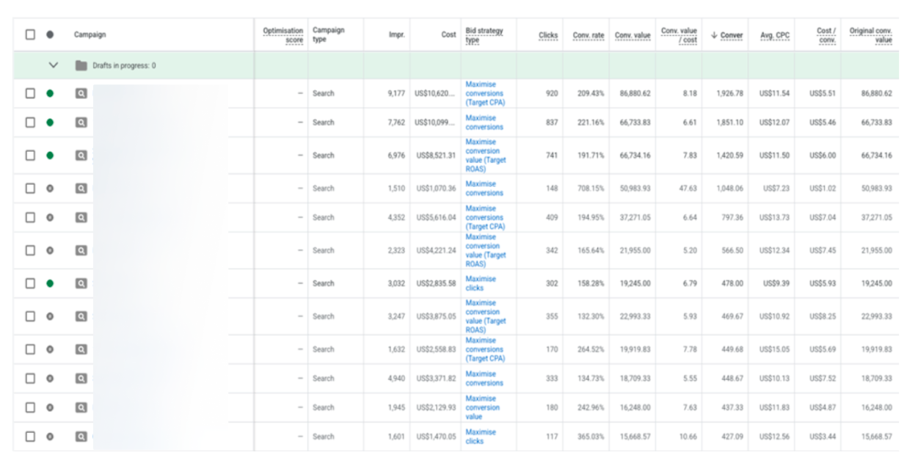Click the sort arrow on the Conver column header
Viewport: 918px width, 463px height.
[x=714, y=35]
